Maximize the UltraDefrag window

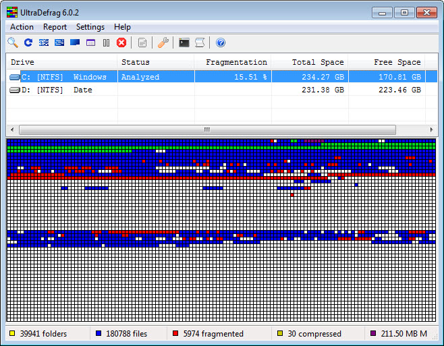coord(404,13)
